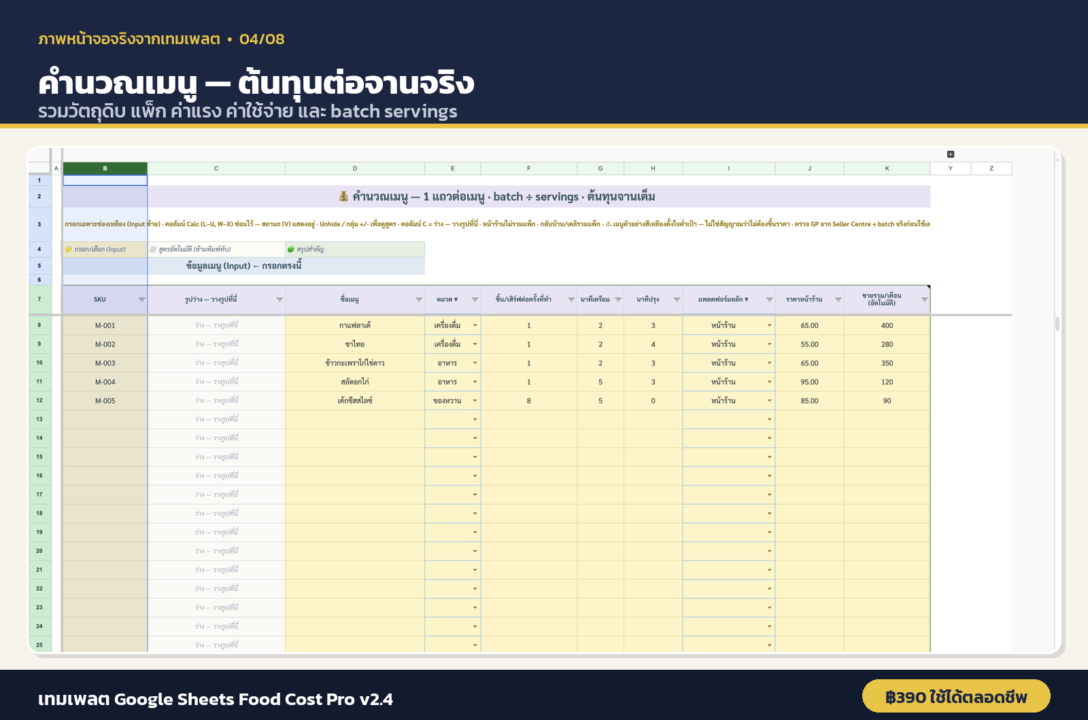Open category dropdown for M-003 ข้าวกะเพราไก่ไข่ดาว
The height and width of the screenshot is (720, 1088).
point(475,363)
